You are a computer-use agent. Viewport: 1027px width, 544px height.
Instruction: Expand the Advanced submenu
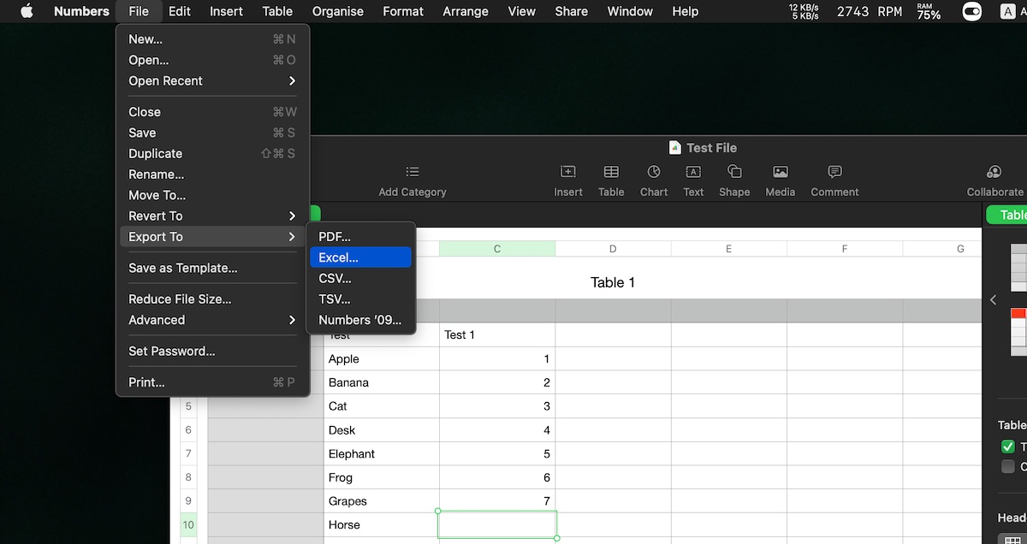click(157, 320)
